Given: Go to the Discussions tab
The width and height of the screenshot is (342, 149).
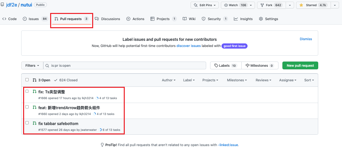Looking at the screenshot, I should click(x=107, y=19).
